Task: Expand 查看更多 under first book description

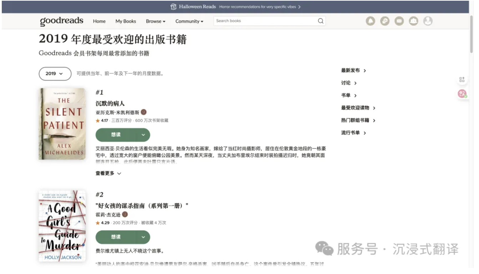Action: tap(108, 173)
